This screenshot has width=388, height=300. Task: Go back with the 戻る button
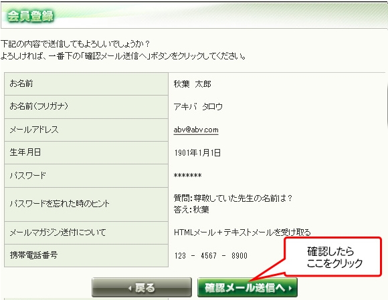click(142, 287)
